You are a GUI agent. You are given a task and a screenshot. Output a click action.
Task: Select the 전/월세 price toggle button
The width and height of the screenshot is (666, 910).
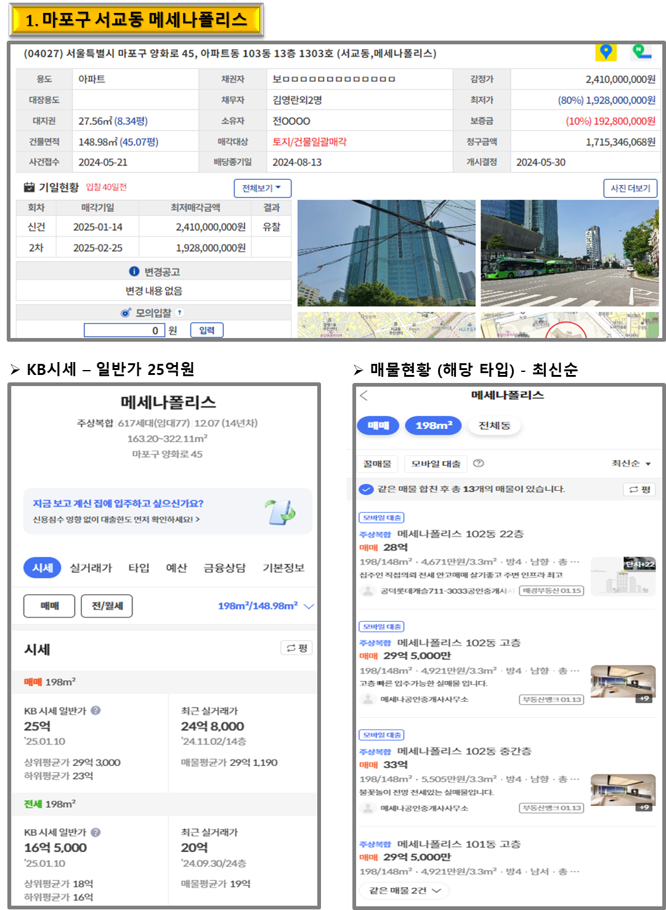coord(107,606)
